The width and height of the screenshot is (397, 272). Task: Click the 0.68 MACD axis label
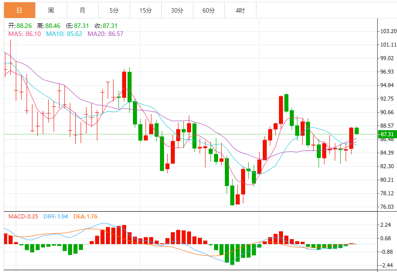click(386, 238)
